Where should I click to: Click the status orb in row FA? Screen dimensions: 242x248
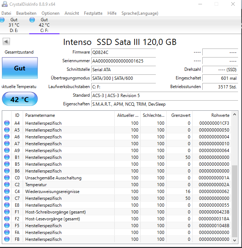tap(7, 232)
